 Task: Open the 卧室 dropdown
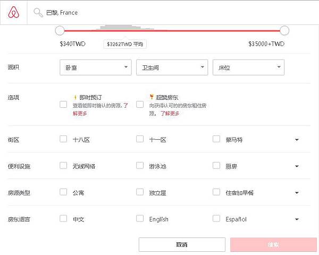coord(96,67)
